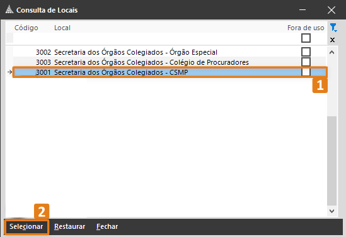Viewport: 346px width, 237px height.
Task: Click the application logo in title bar
Action: pos(9,9)
